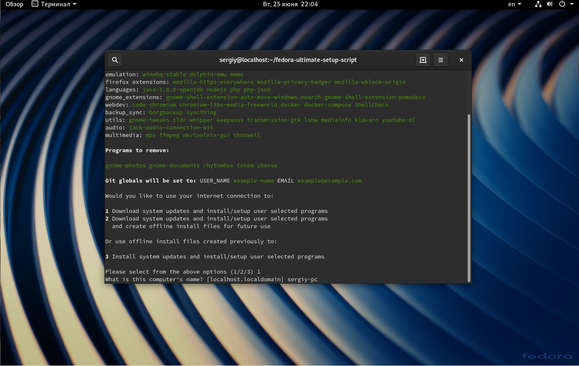This screenshot has height=366, width=579.
Task: Click the Programs to remove heading
Action: coord(137,151)
